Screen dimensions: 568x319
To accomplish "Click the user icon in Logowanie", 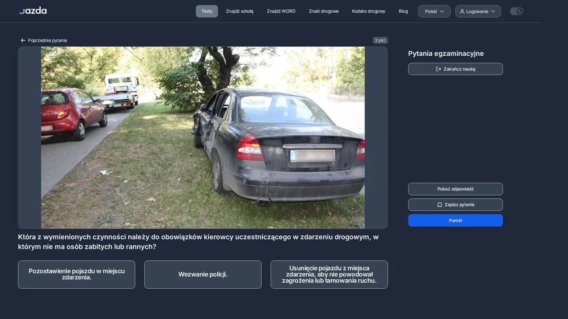I will coord(462,11).
